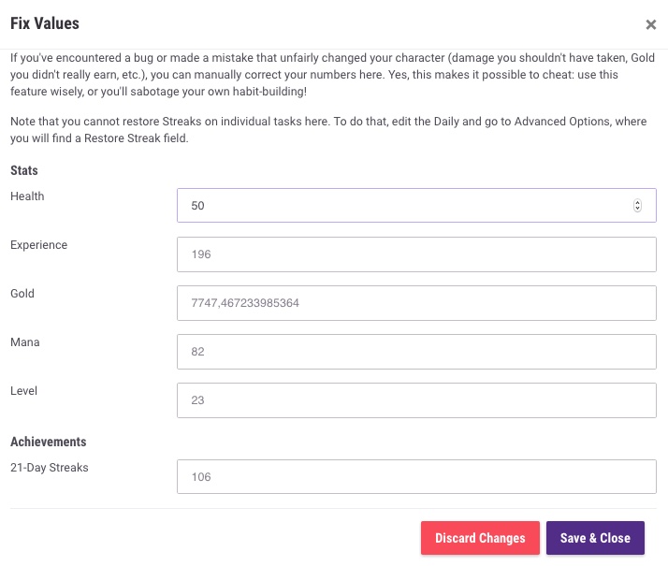Click the Stats section heading

tap(24, 170)
